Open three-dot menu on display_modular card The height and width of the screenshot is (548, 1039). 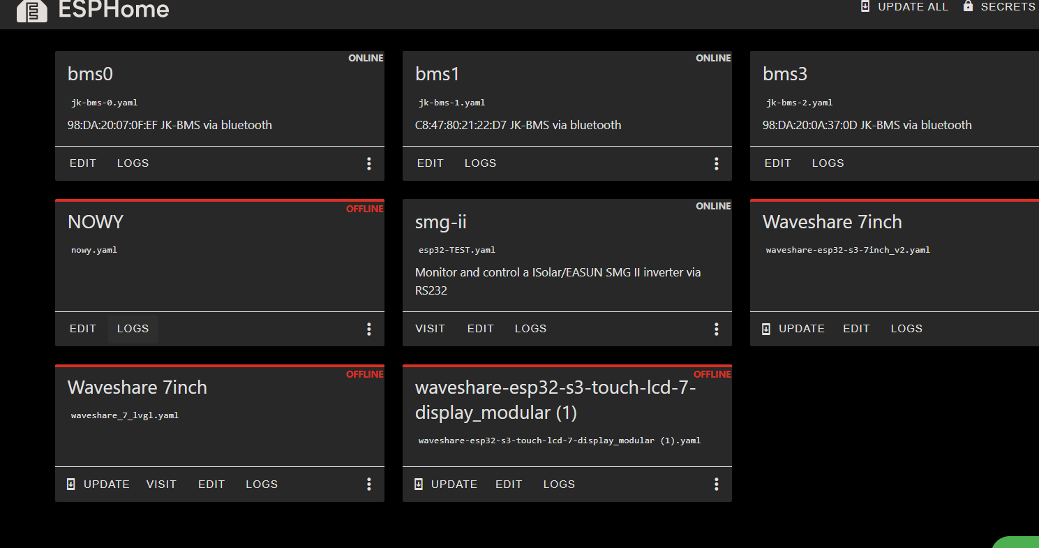pyautogui.click(x=717, y=484)
